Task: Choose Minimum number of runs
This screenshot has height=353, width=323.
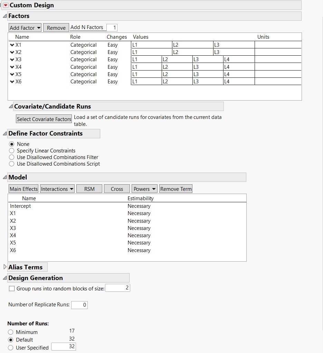Action: click(11, 332)
